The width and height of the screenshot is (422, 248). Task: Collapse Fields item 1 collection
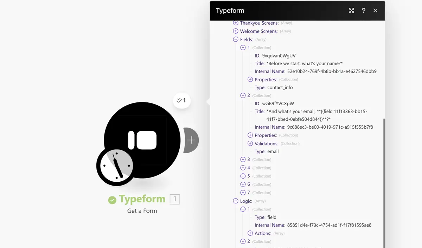click(243, 47)
